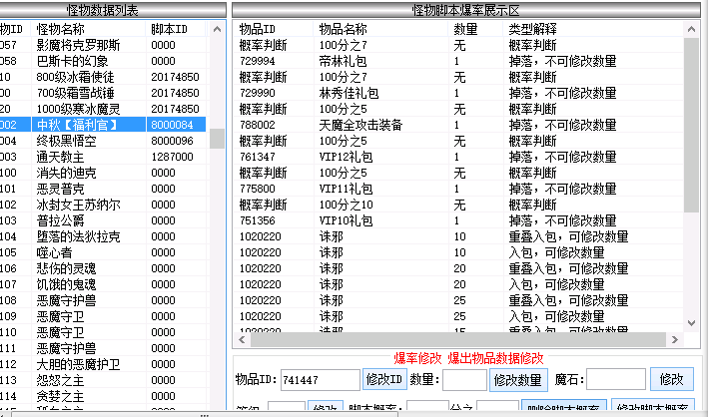Click script ID cell 8000096
This screenshot has width=708, height=417.
coord(172,141)
